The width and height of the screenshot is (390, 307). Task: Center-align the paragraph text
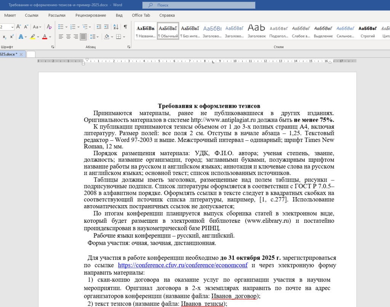[x=69, y=37]
